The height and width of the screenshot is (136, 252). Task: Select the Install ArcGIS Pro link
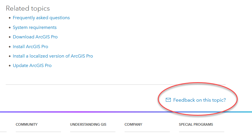[x=30, y=46]
